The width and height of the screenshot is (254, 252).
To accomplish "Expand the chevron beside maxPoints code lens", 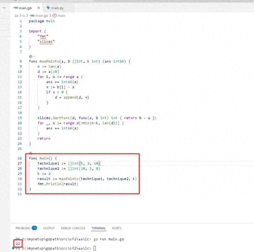I will [x=34, y=57].
